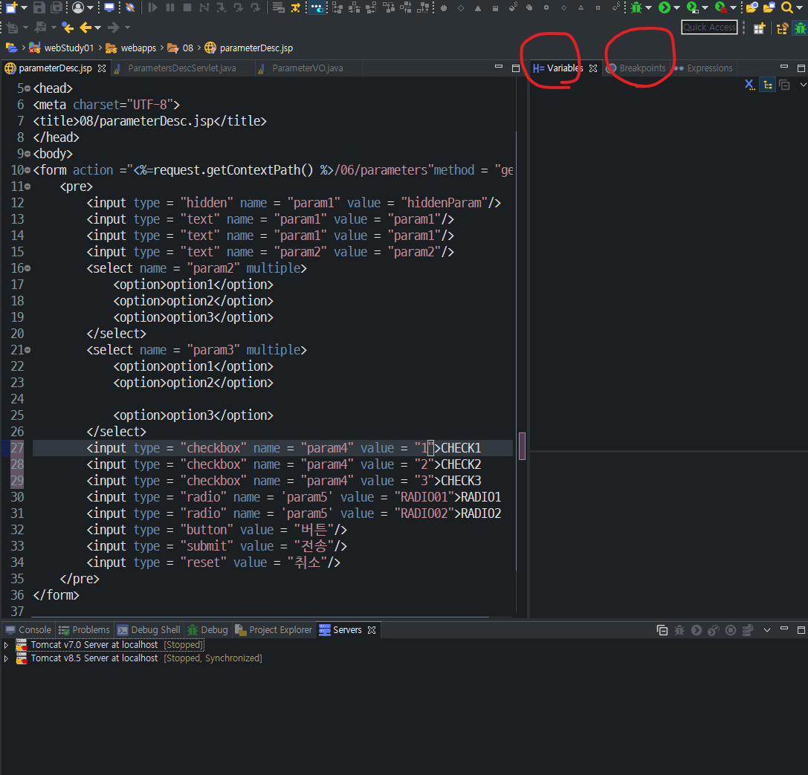Click the parameterDesc.jsp breadcrumb segment

tap(249, 48)
